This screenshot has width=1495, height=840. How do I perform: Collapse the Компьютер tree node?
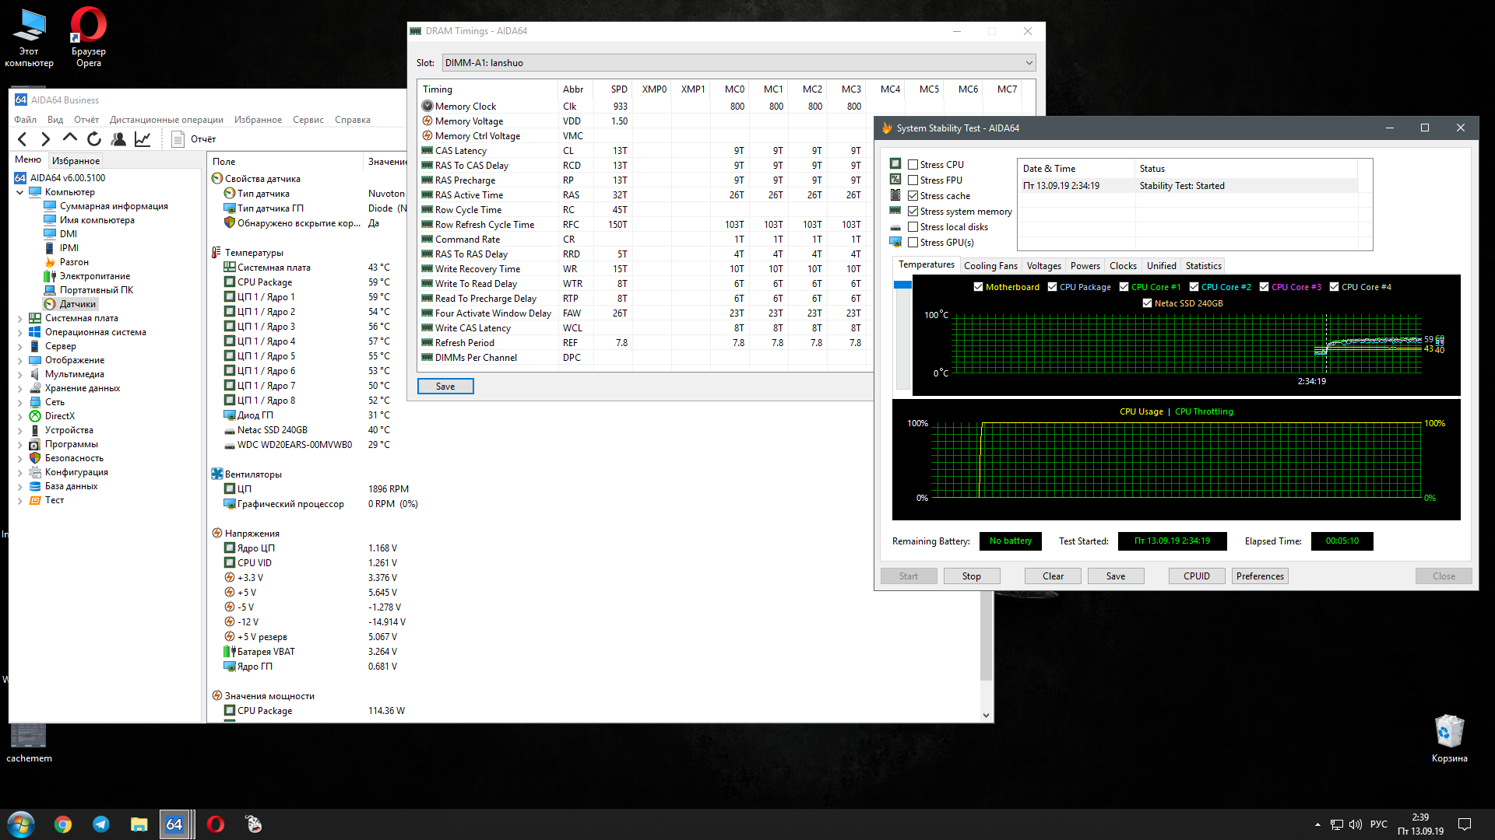pos(20,192)
